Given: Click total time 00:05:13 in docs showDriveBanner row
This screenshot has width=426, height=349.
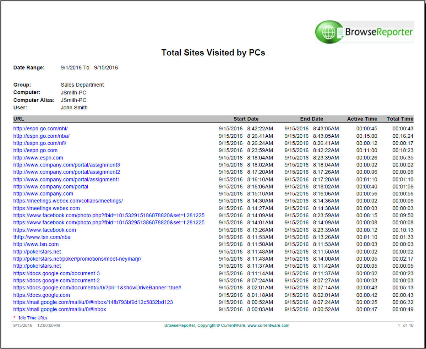Looking at the screenshot, I should (403, 287).
